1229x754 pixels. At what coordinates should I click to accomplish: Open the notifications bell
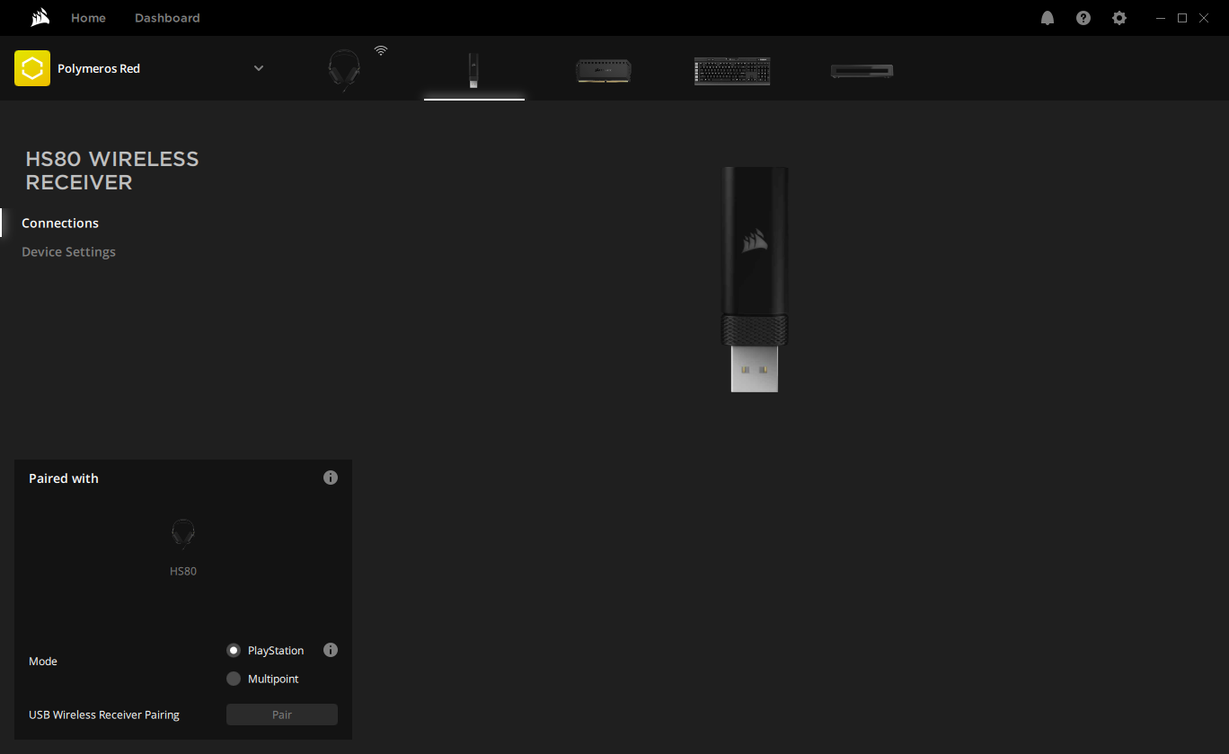(1048, 18)
